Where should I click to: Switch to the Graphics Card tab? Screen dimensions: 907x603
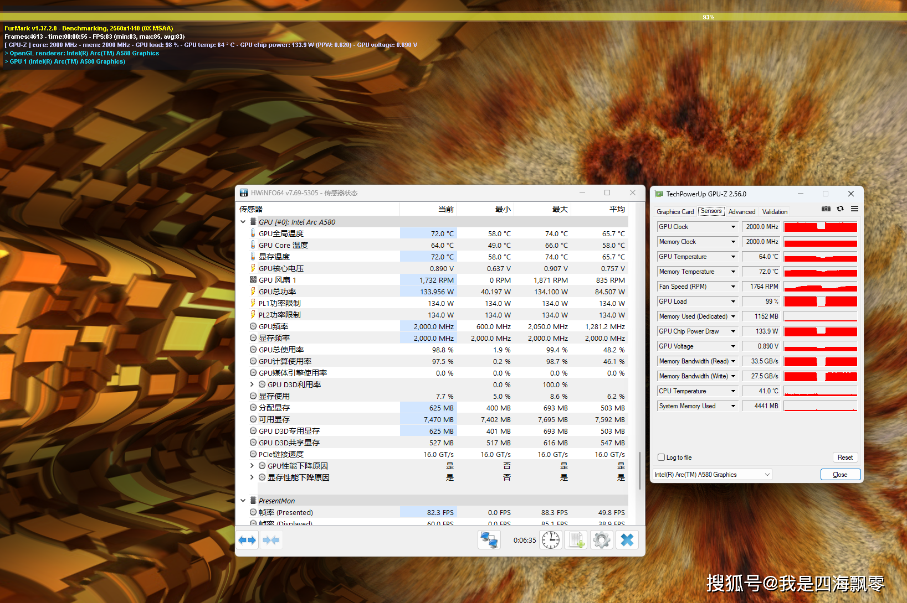point(675,212)
